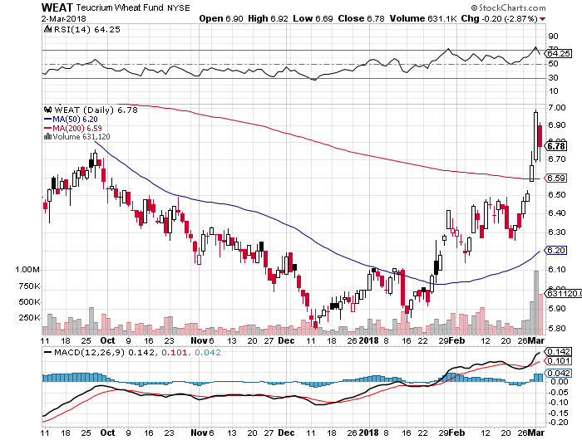Click the 250K volume axis label
This screenshot has width=582, height=440.
[x=29, y=318]
